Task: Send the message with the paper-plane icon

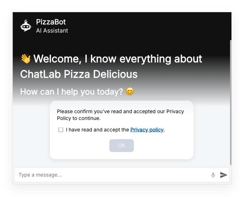Action: (x=224, y=175)
